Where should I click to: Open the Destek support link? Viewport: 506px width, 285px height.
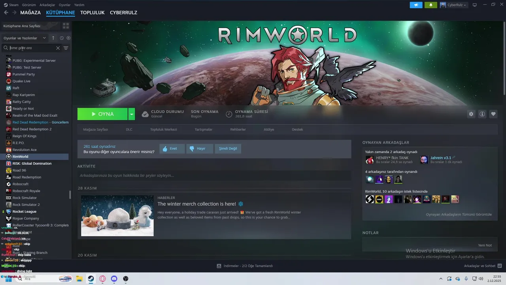(x=297, y=129)
